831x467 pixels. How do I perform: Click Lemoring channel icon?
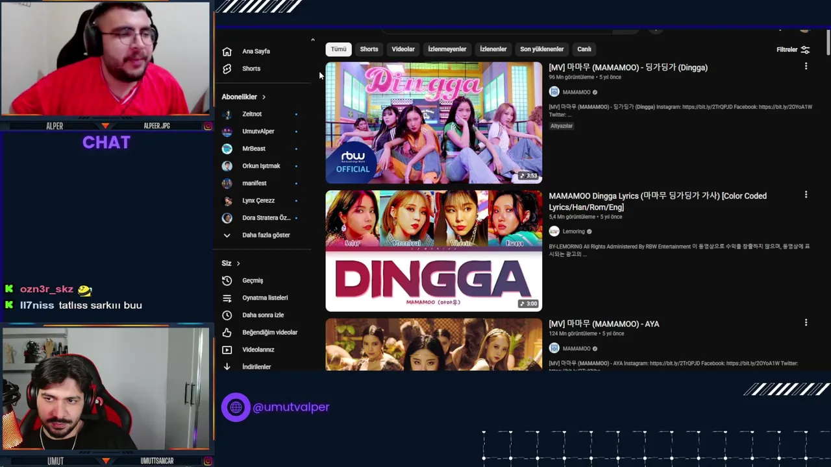pos(554,232)
